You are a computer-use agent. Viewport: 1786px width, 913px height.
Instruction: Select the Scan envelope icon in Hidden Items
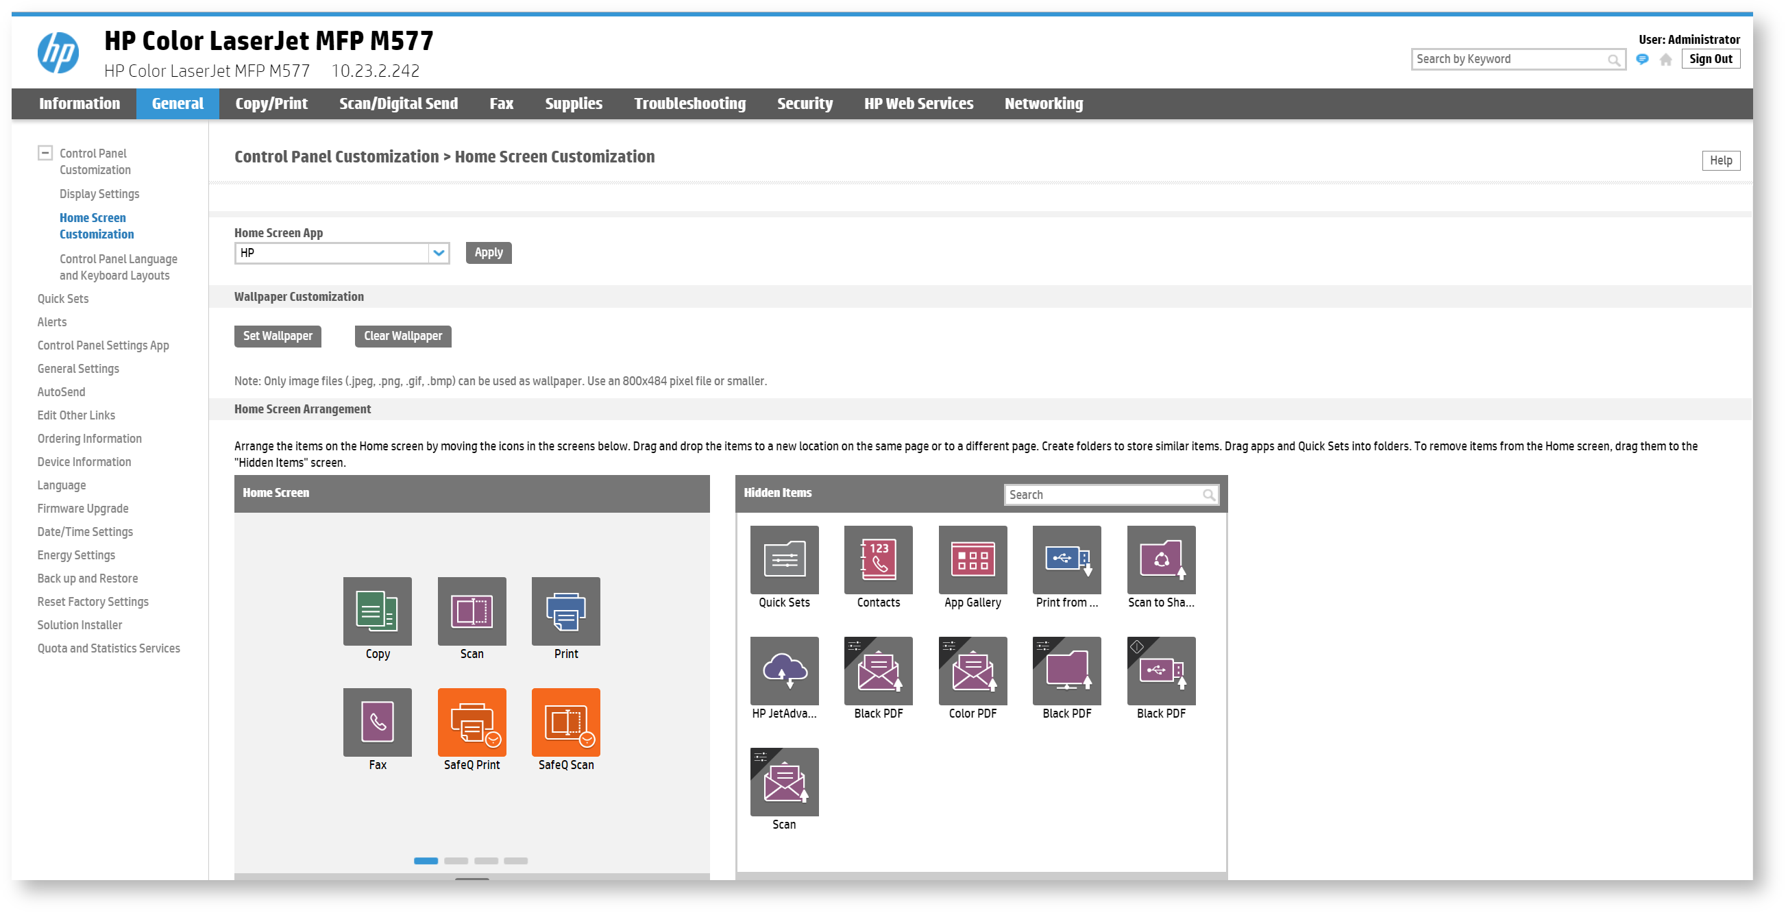pyautogui.click(x=784, y=781)
